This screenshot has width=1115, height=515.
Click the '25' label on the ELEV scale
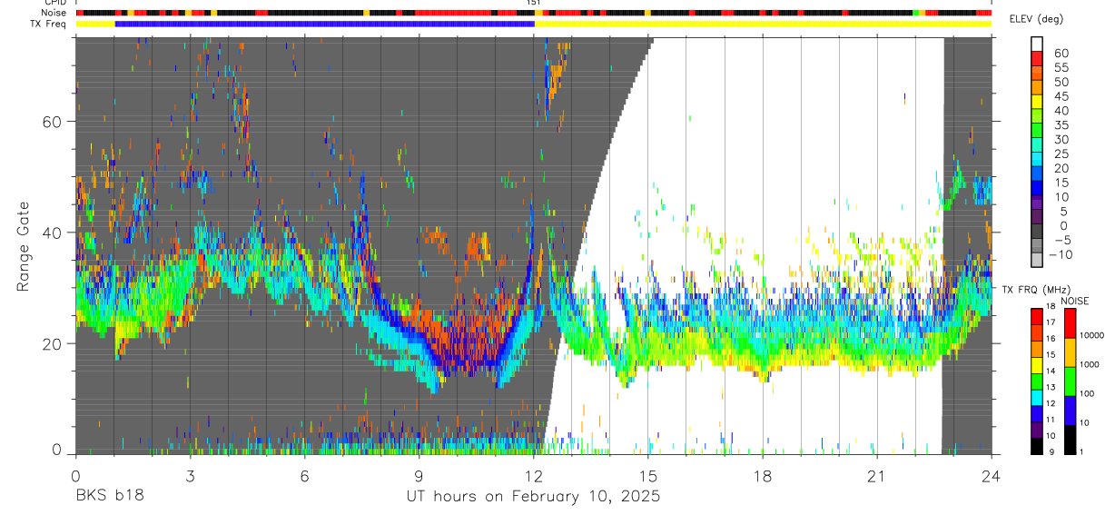tap(1061, 154)
